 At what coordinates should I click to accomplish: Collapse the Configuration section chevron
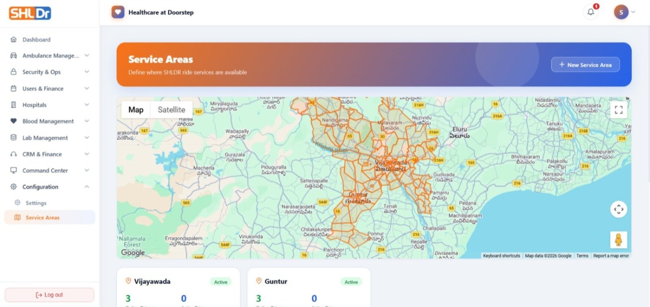click(x=87, y=187)
